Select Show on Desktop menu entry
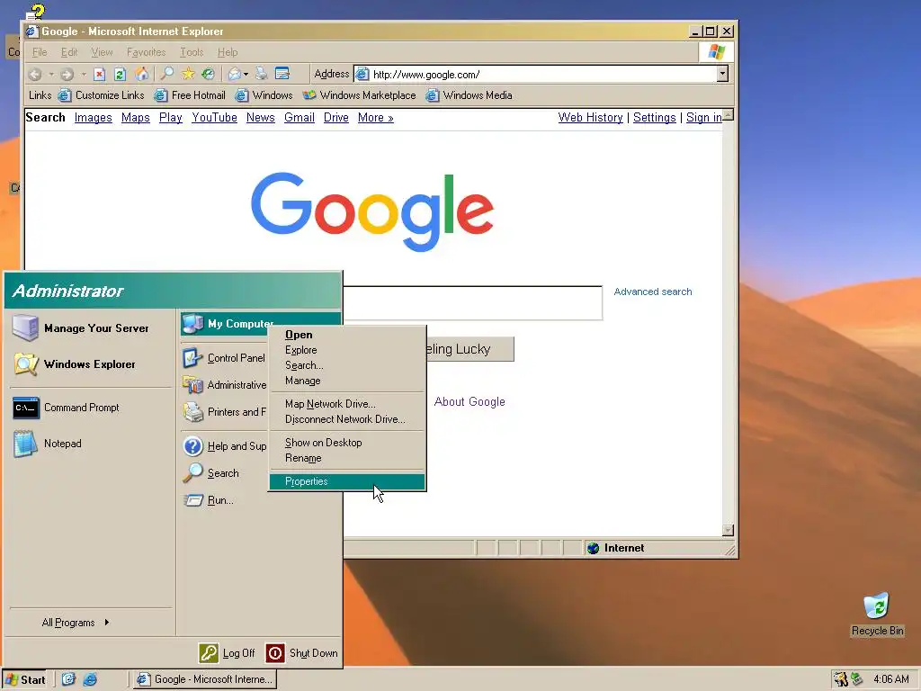 click(x=346, y=443)
